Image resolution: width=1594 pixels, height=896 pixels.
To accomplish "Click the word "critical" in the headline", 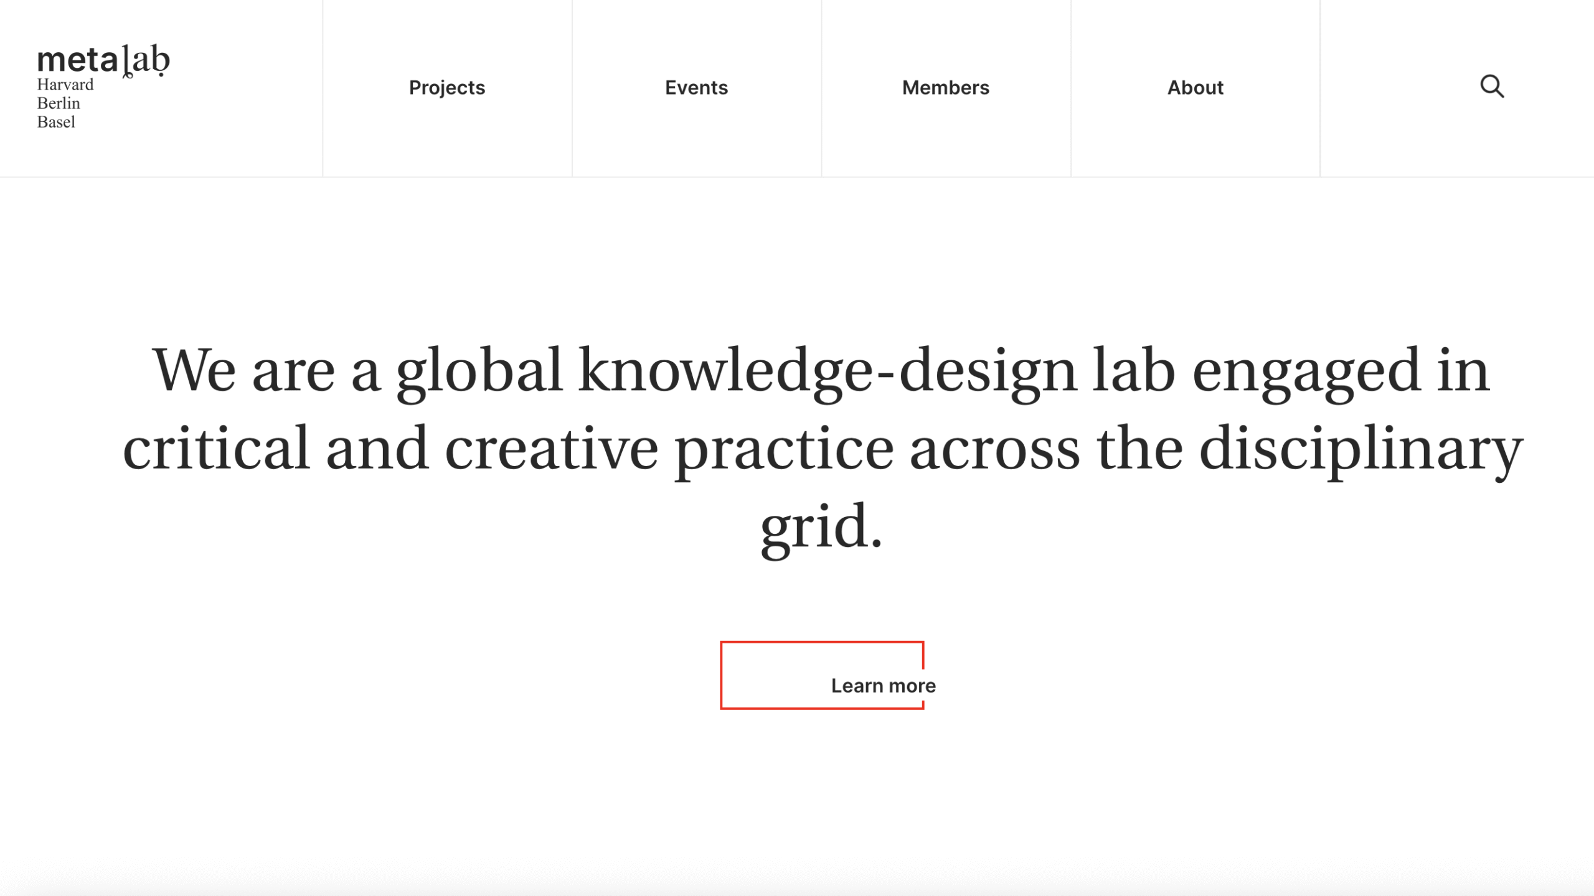I will point(216,449).
